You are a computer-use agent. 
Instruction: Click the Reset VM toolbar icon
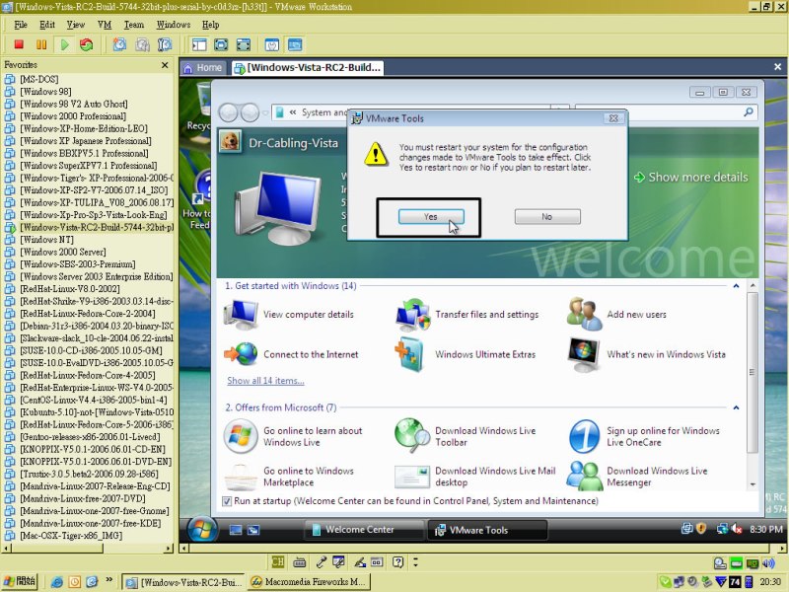pyautogui.click(x=87, y=44)
